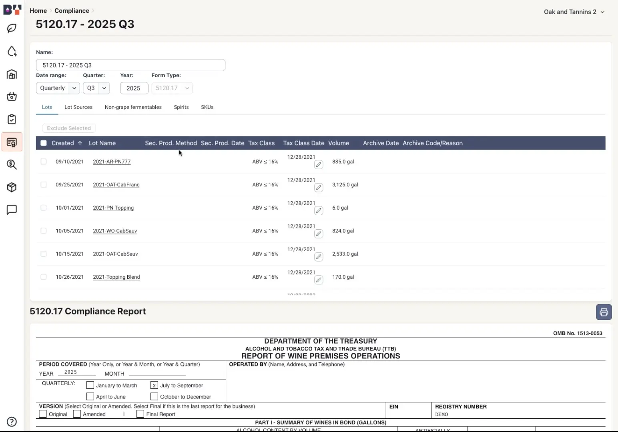Viewport: 618px width, 432px height.
Task: Expand the Oak and Tannins 2 account menu
Action: pos(574,12)
